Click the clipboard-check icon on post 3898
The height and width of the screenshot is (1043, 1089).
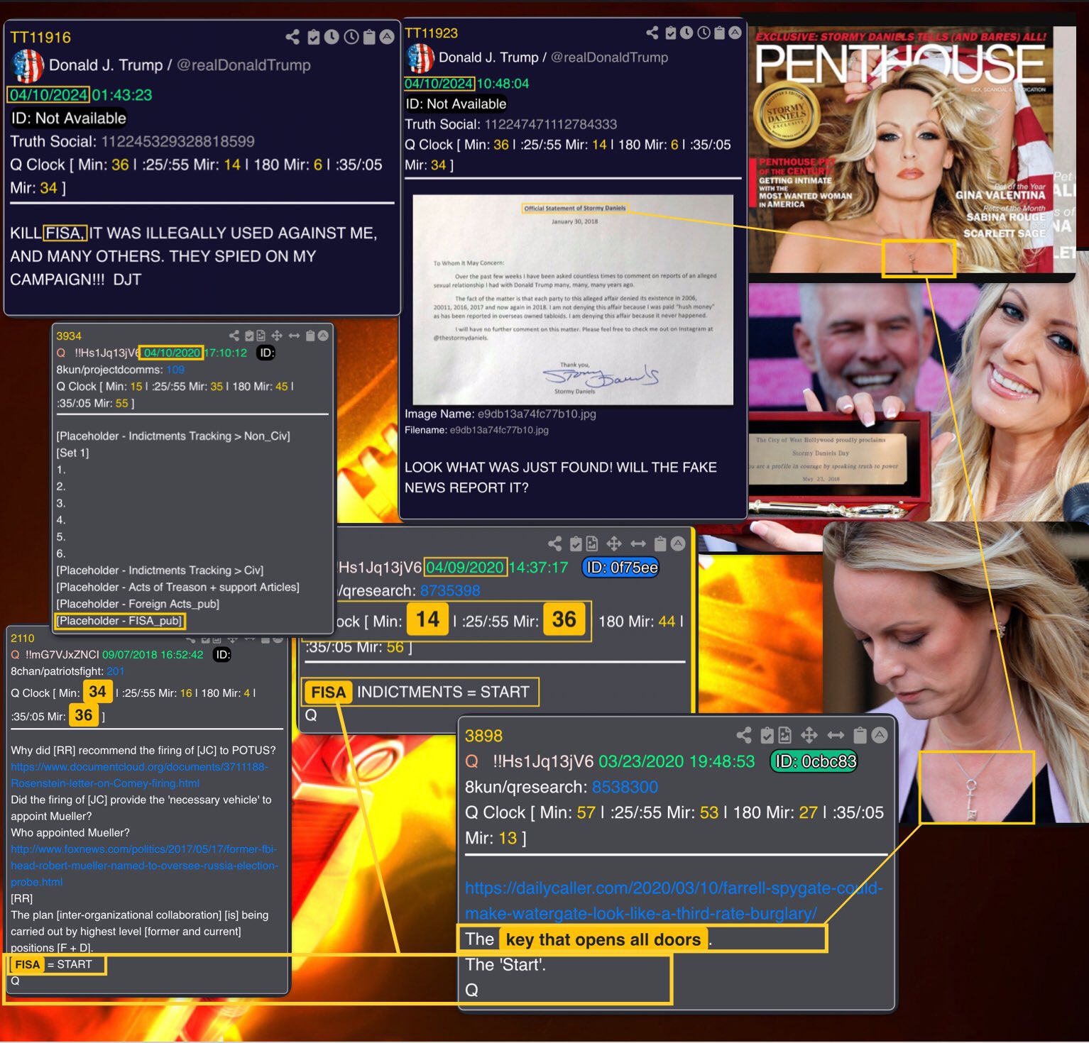click(x=767, y=735)
